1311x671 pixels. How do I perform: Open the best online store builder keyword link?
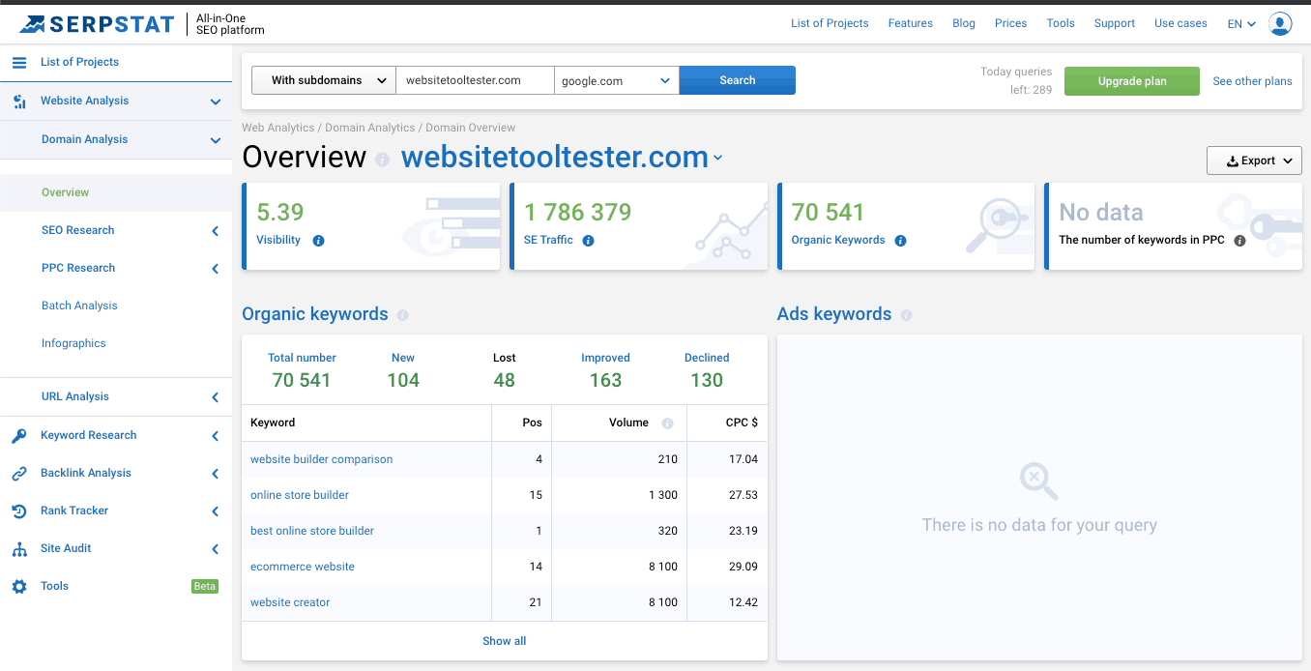tap(312, 531)
